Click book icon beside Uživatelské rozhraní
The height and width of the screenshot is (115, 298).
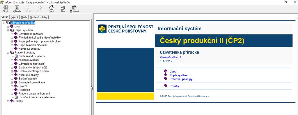tap(16, 34)
